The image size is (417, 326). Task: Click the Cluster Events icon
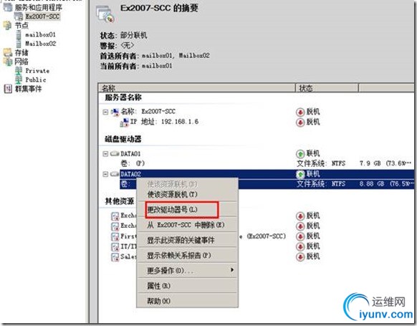pyautogui.click(x=8, y=89)
